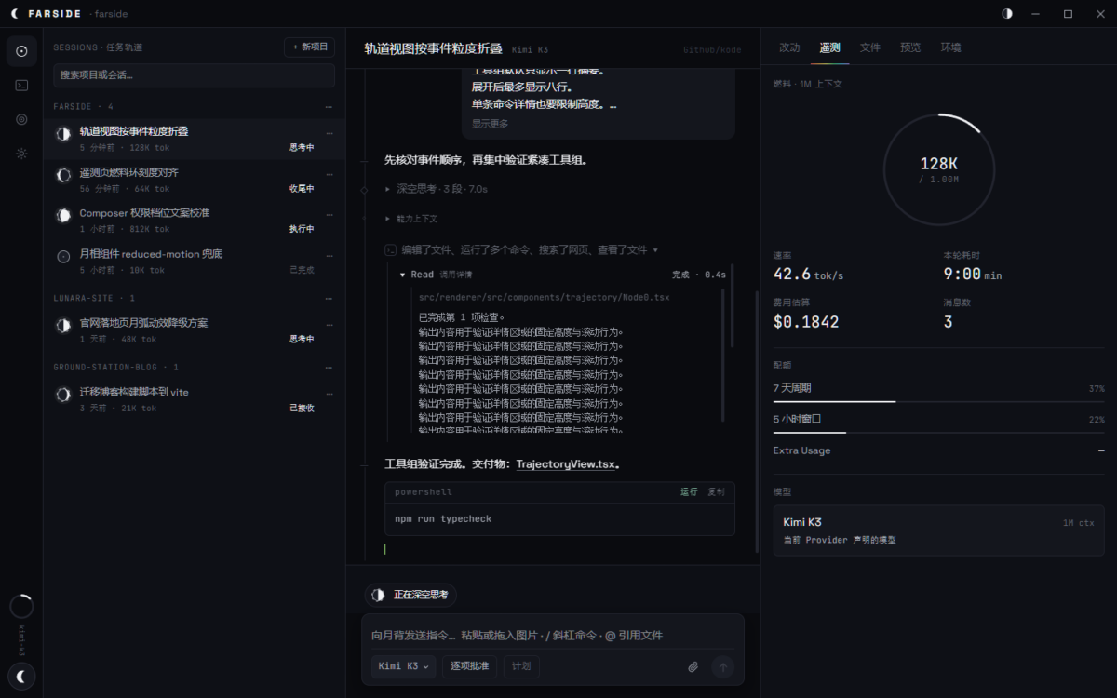Click the FARSIDE crescent logo
This screenshot has width=1117, height=698.
coord(14,14)
